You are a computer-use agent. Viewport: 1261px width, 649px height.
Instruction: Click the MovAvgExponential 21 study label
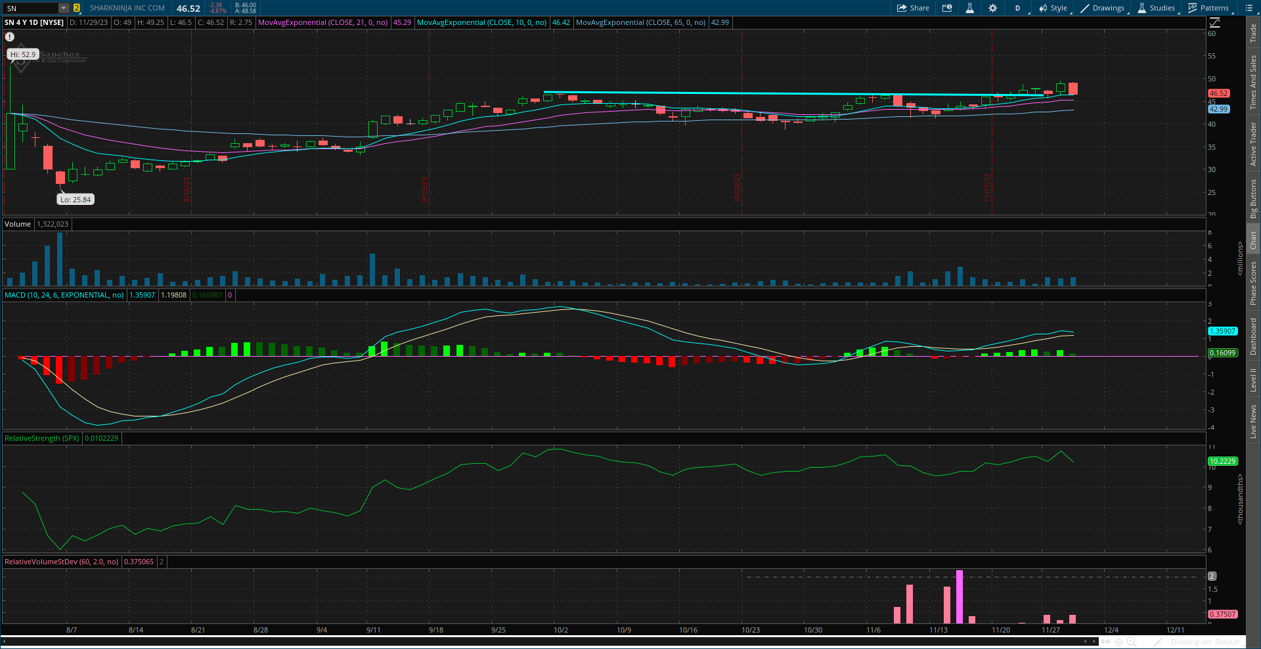coord(322,22)
